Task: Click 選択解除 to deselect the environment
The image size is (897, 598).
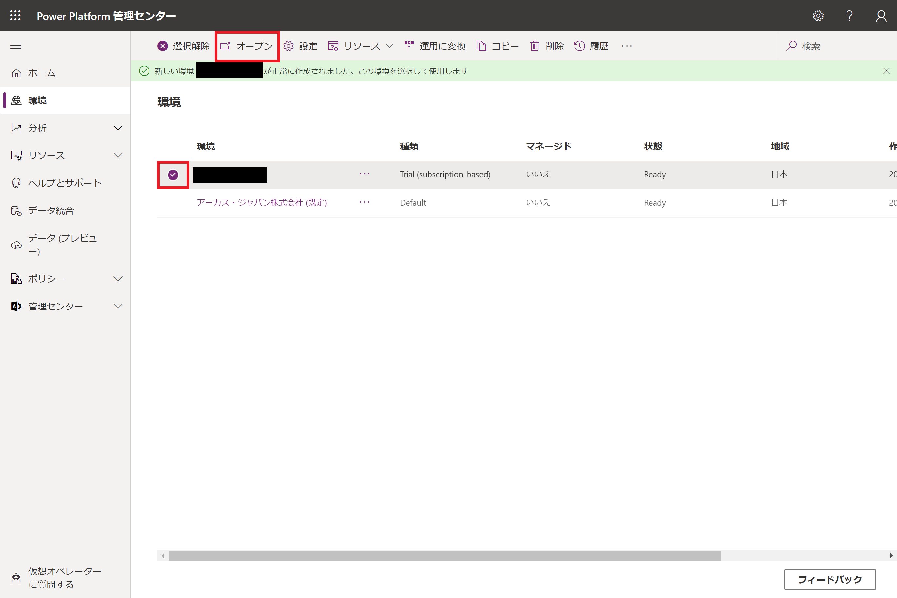Action: 184,46
